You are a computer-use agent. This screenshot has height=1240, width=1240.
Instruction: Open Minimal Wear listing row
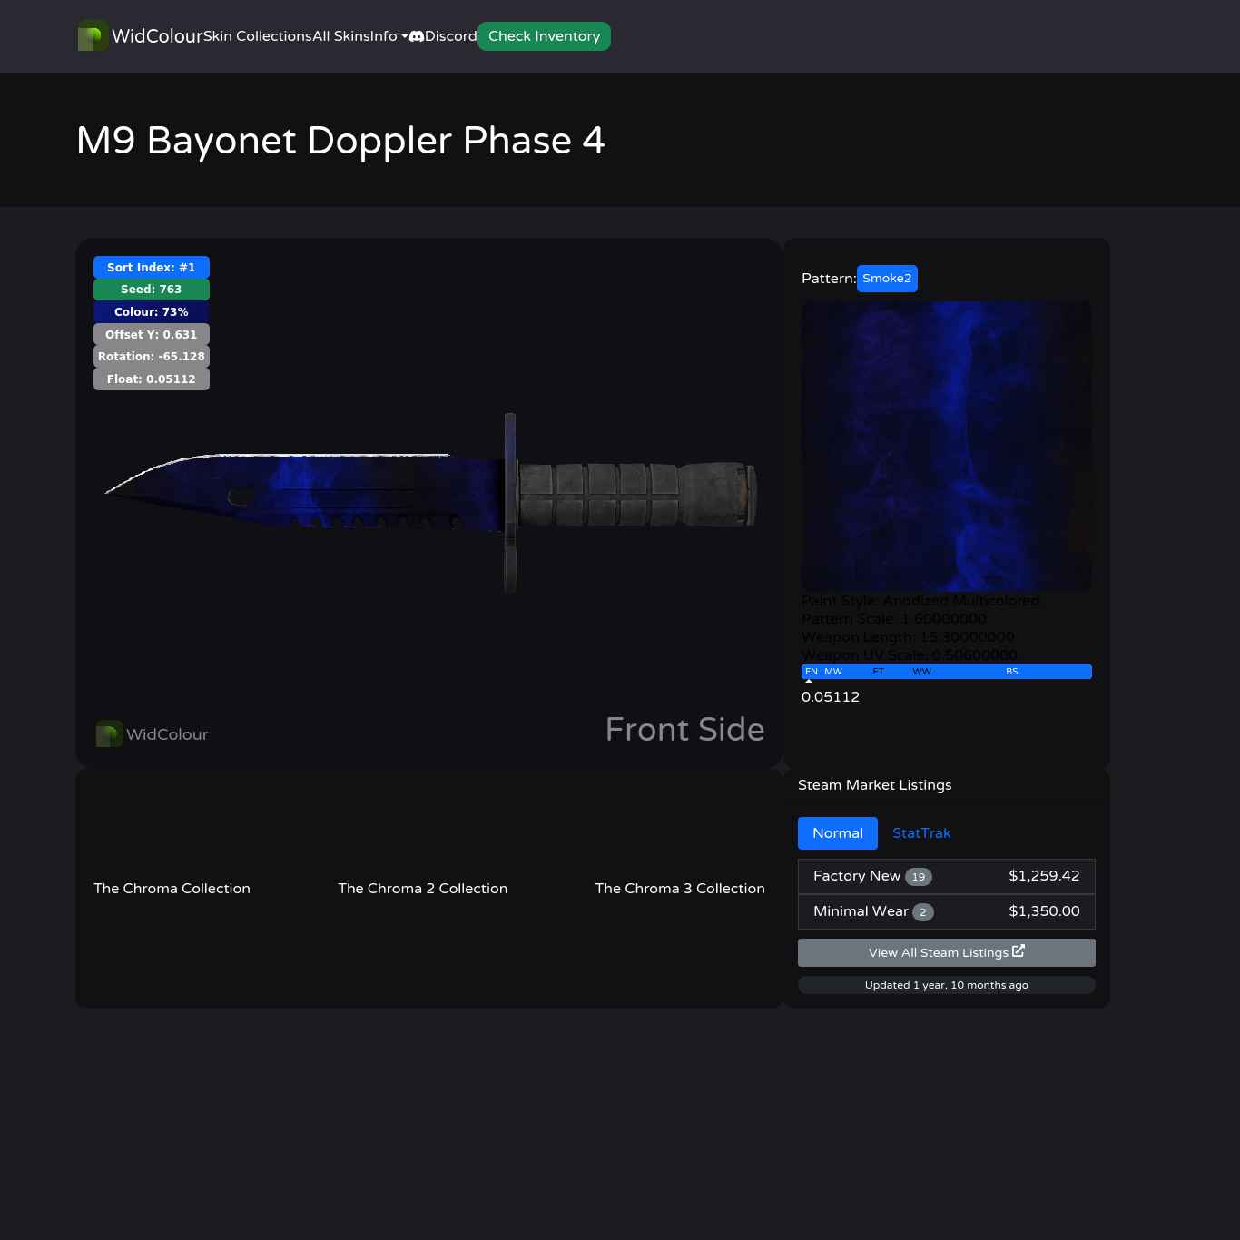point(947,911)
